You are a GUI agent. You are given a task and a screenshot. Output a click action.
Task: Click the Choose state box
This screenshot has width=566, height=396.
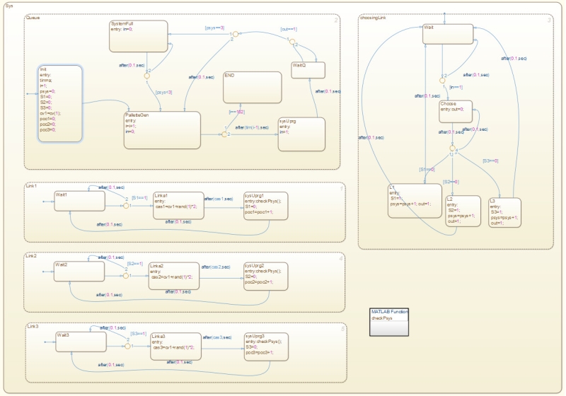tap(456, 112)
